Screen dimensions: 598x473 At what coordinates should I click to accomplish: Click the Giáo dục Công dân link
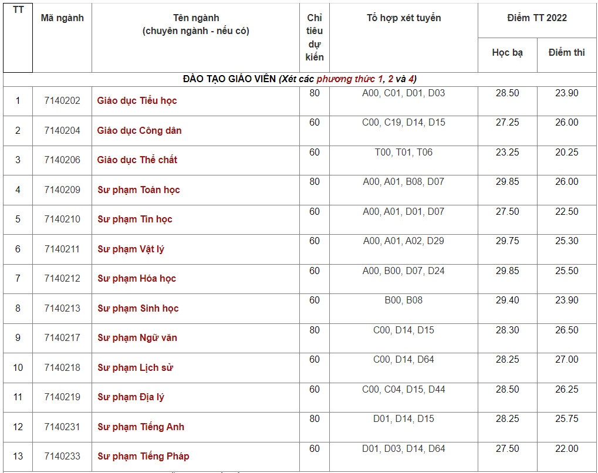[139, 131]
